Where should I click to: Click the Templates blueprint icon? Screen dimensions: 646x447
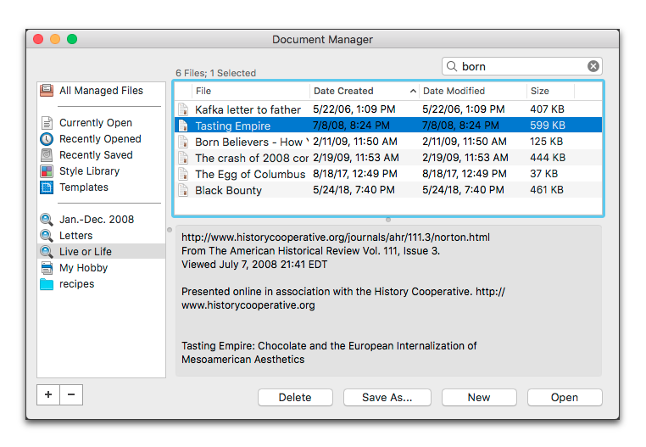click(x=47, y=187)
